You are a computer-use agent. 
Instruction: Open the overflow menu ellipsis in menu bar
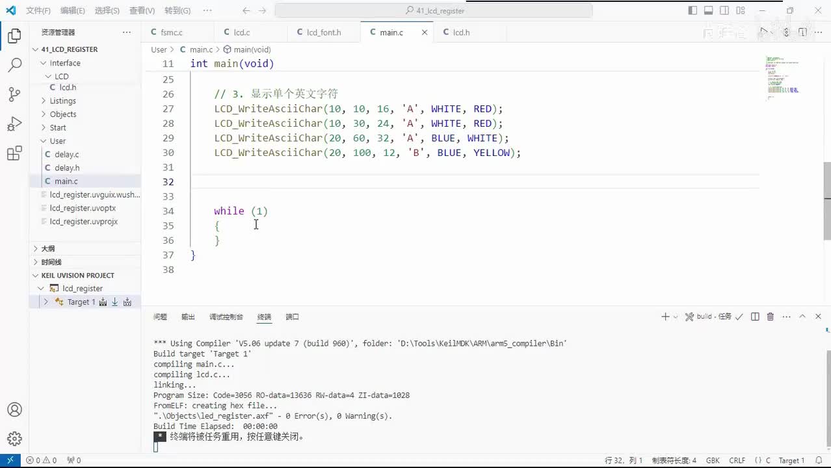pos(207,10)
